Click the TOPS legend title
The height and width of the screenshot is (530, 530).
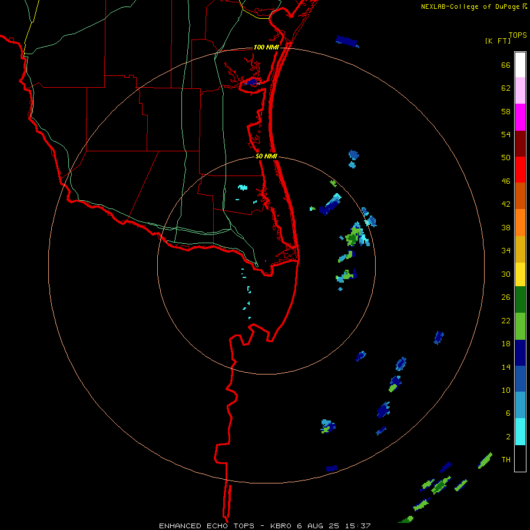coord(518,35)
